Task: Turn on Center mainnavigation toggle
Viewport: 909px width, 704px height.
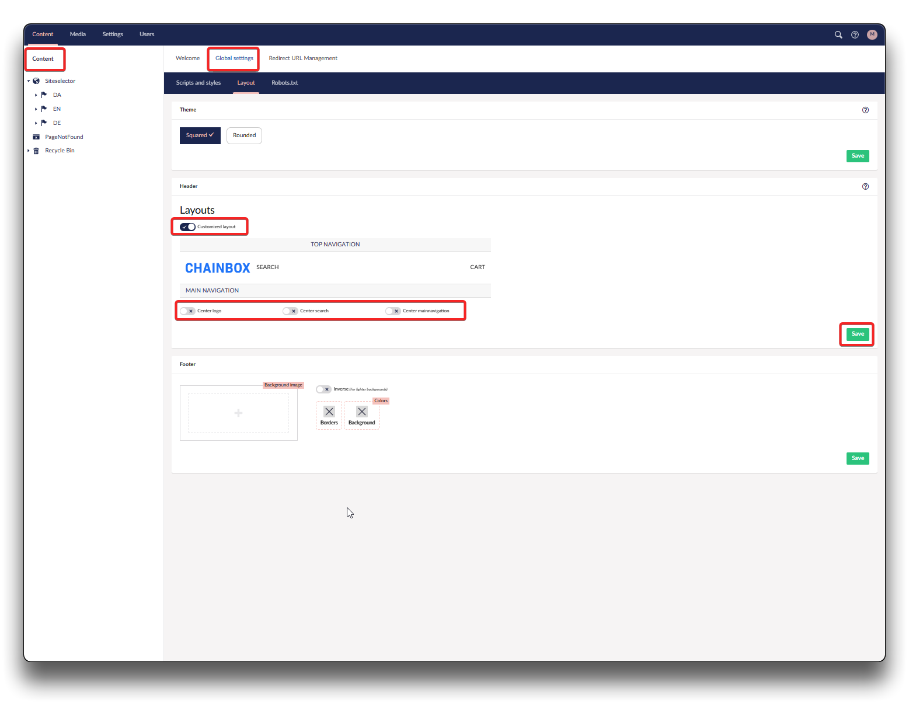Action: tap(393, 311)
